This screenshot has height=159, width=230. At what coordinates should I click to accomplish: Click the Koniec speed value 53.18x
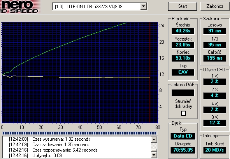point(183,58)
